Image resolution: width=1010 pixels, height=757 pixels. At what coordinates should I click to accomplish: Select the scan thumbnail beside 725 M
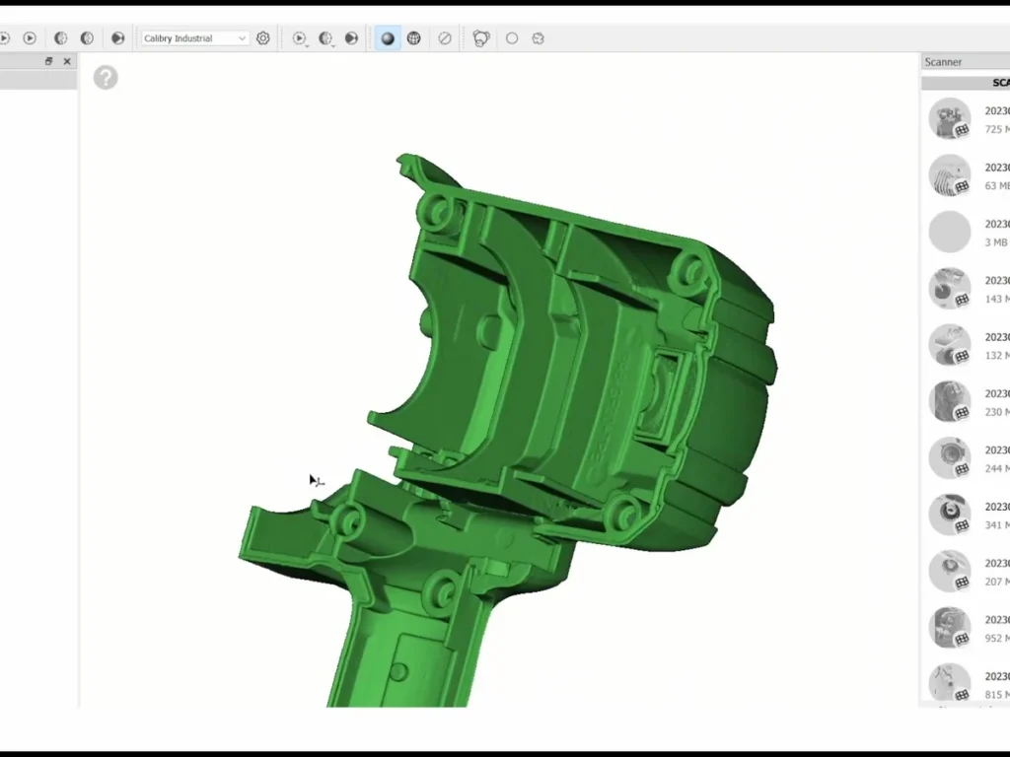950,118
